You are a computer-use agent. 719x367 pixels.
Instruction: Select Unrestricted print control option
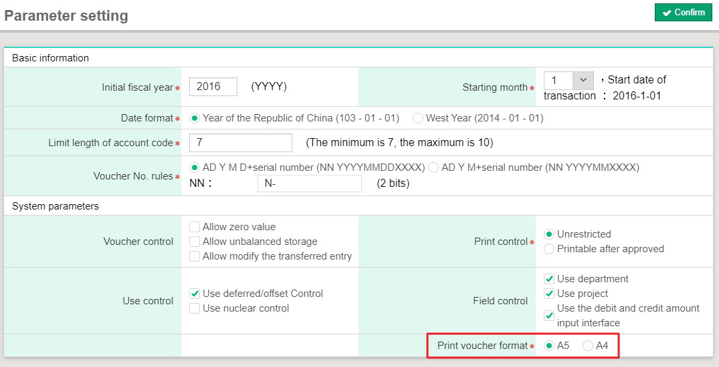549,234
